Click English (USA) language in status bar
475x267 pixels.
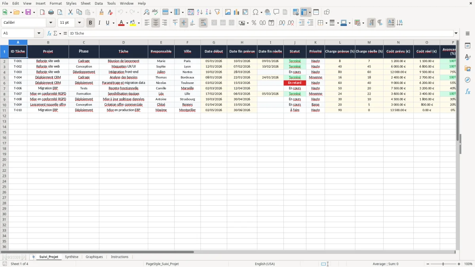265,264
